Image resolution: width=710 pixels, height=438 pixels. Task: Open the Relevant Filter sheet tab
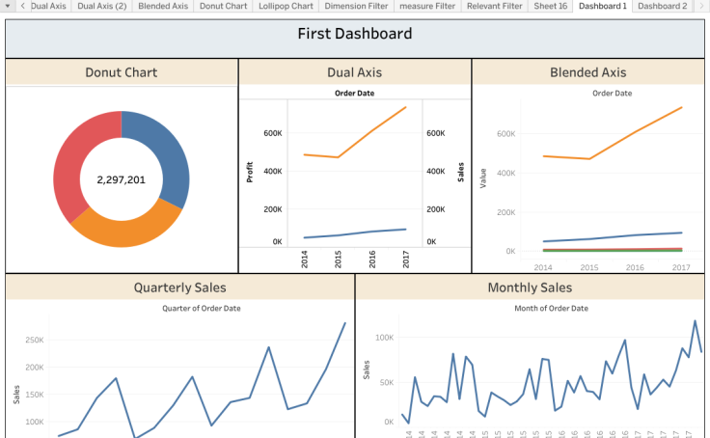pyautogui.click(x=494, y=6)
